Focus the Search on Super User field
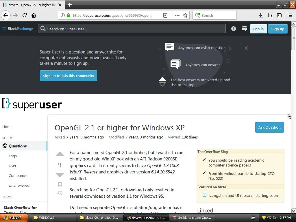The width and height of the screenshot is (296, 222). click(132, 29)
